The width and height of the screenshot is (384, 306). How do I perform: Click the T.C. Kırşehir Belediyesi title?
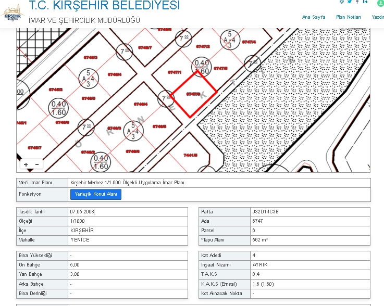pos(104,6)
